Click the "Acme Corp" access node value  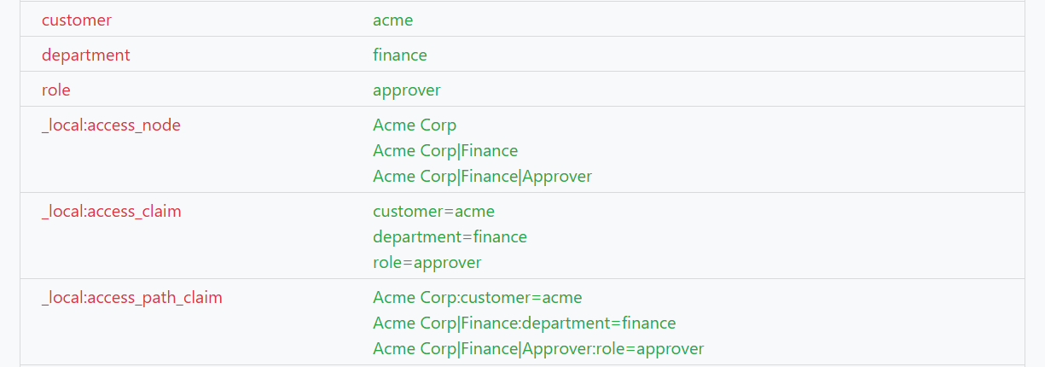[415, 125]
